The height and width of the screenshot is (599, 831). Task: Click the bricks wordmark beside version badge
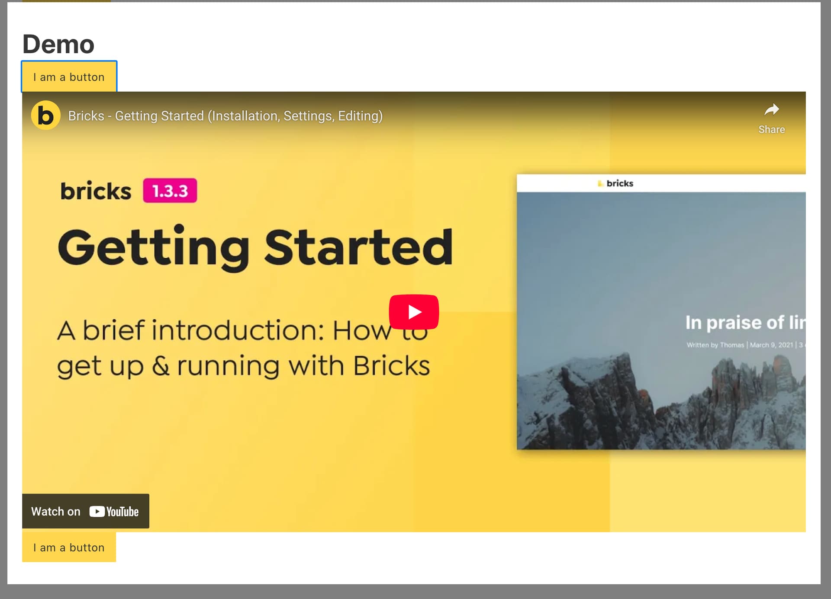tap(96, 191)
